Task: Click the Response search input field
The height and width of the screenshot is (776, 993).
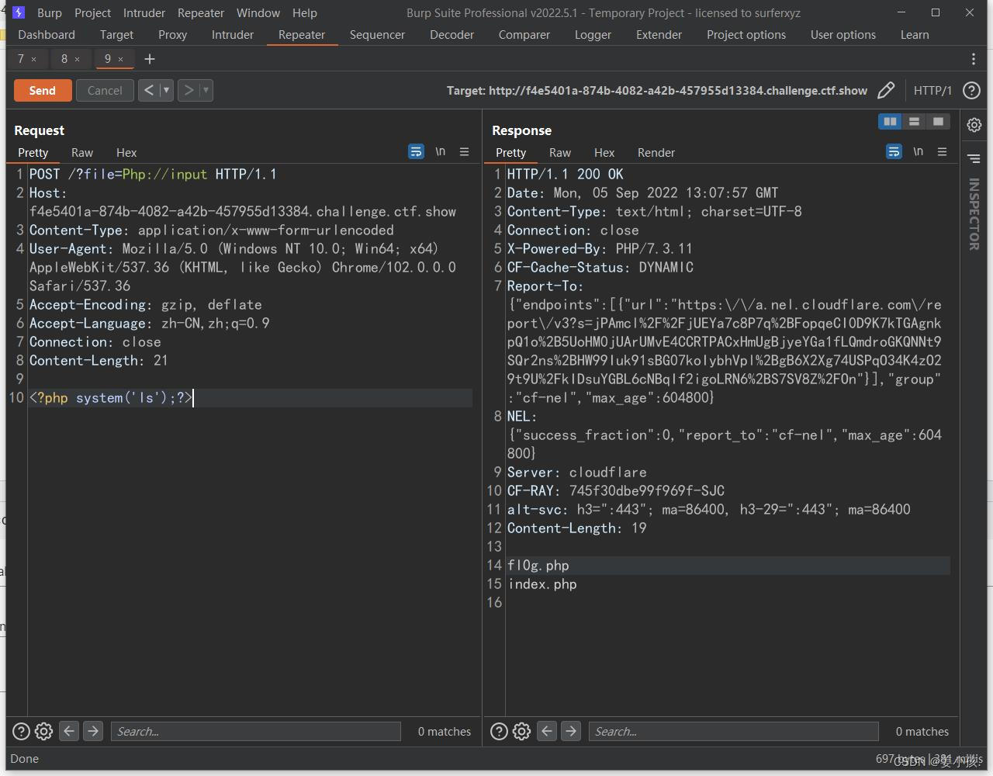Action: coord(734,731)
